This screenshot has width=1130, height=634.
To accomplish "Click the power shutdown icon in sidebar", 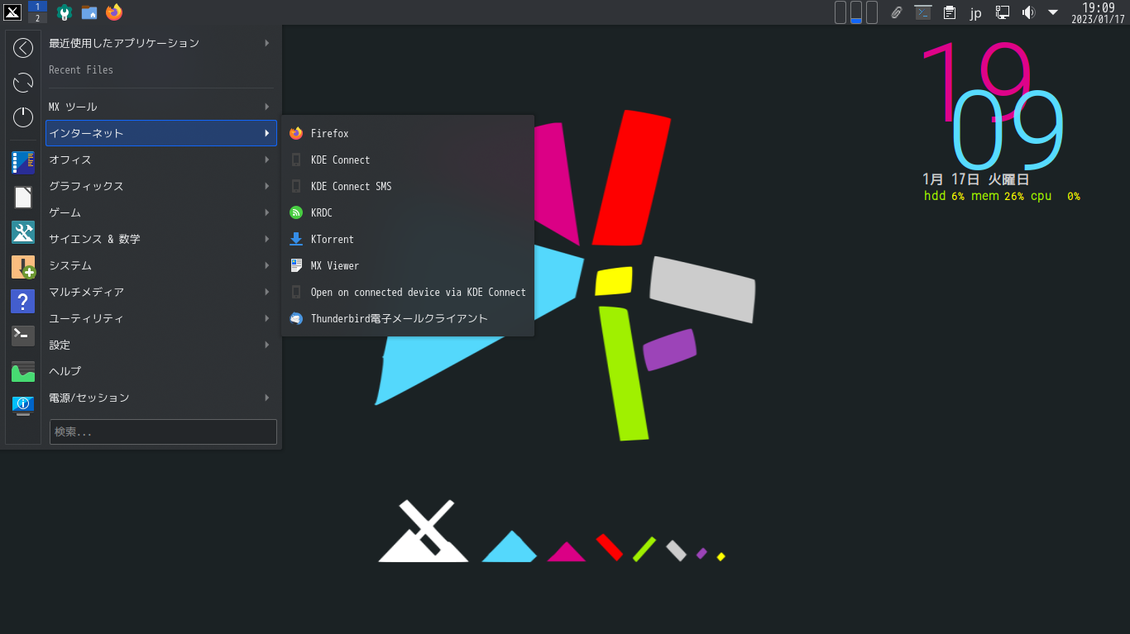I will click(23, 117).
